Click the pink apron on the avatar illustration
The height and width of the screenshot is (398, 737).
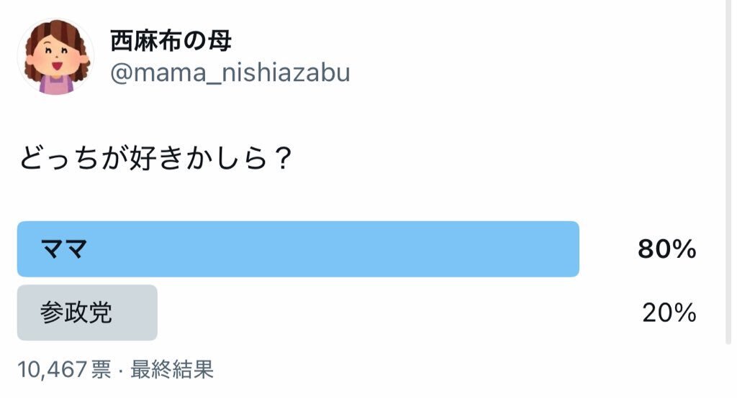(x=56, y=85)
